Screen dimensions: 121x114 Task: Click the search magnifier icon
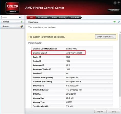pos(20,17)
